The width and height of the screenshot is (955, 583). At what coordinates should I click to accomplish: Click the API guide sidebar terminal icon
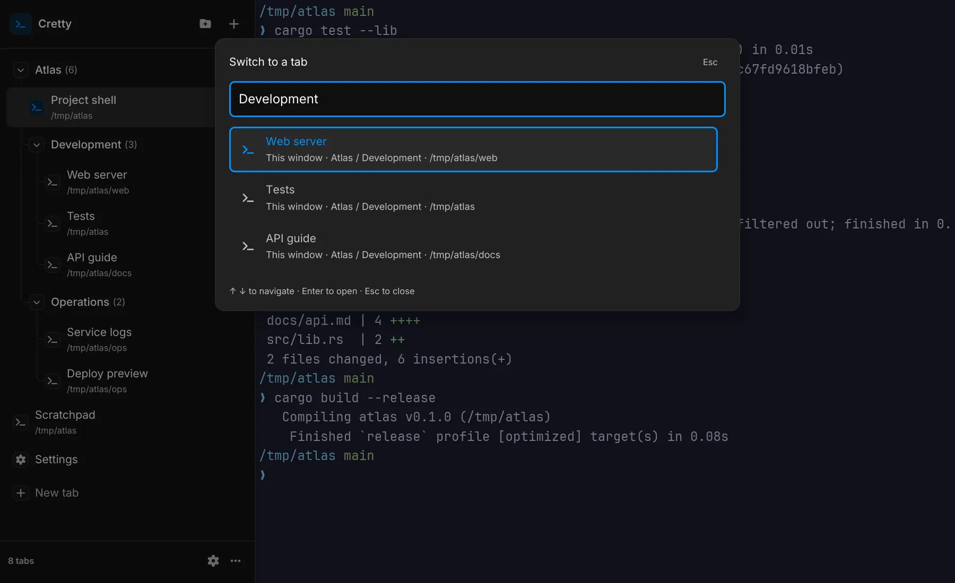53,265
